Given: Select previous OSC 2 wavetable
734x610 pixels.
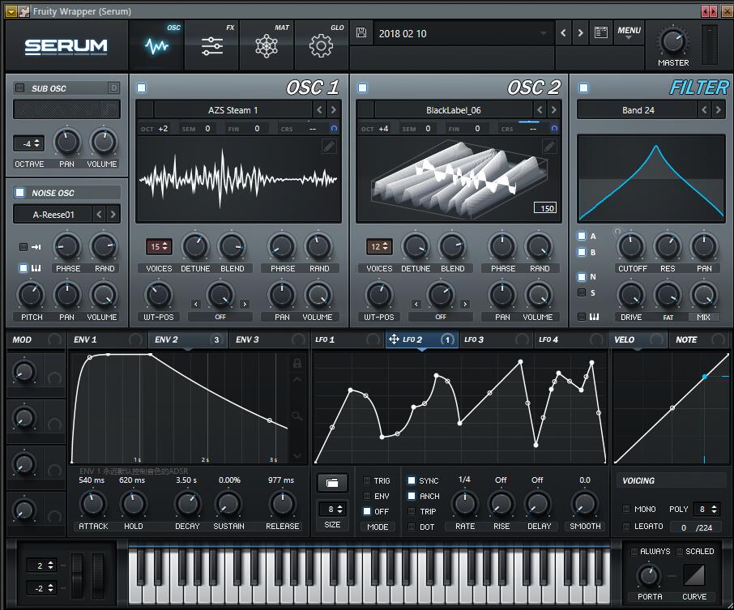Looking at the screenshot, I should [540, 110].
